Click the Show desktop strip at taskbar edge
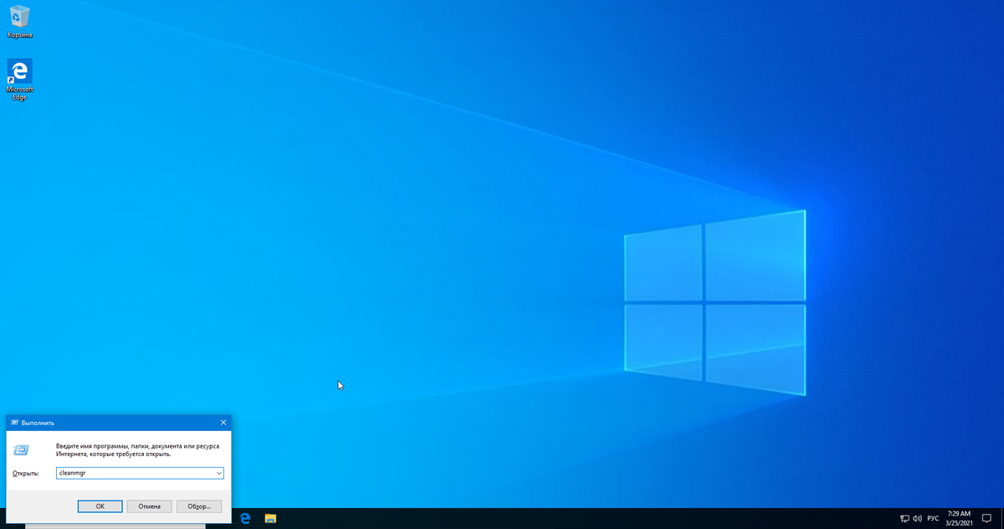This screenshot has height=529, width=1004. click(1001, 519)
